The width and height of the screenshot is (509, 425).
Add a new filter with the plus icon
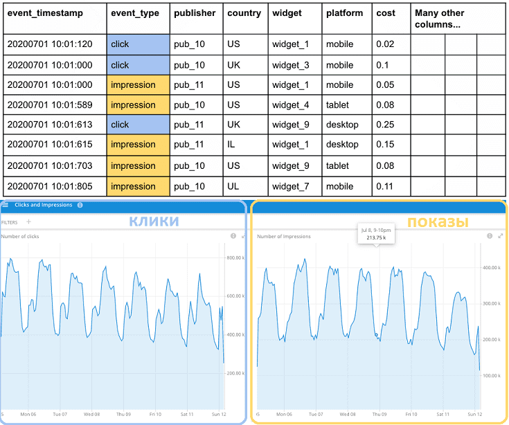28,222
